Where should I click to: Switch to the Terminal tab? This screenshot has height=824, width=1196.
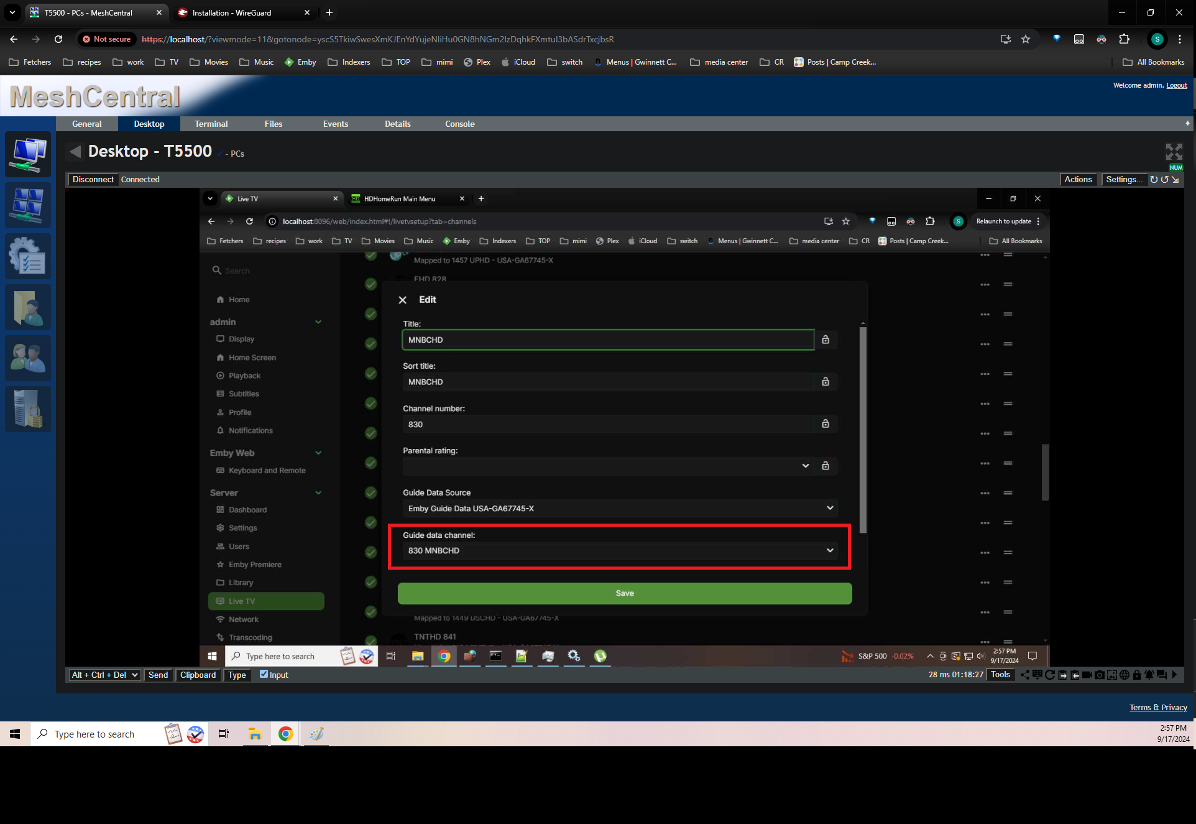coord(211,124)
